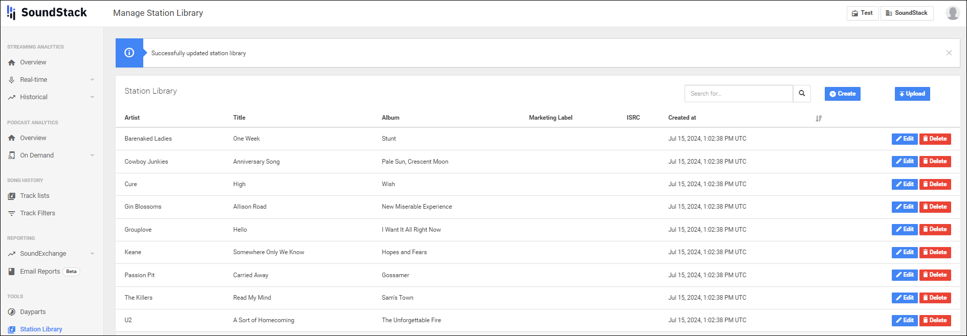Open Streaming Analytics Overview
The height and width of the screenshot is (336, 967).
[33, 62]
